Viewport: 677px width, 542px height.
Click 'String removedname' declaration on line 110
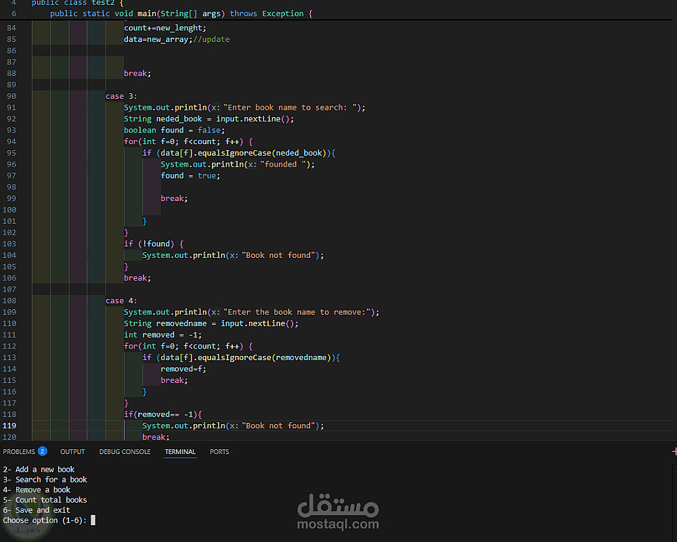click(x=165, y=323)
